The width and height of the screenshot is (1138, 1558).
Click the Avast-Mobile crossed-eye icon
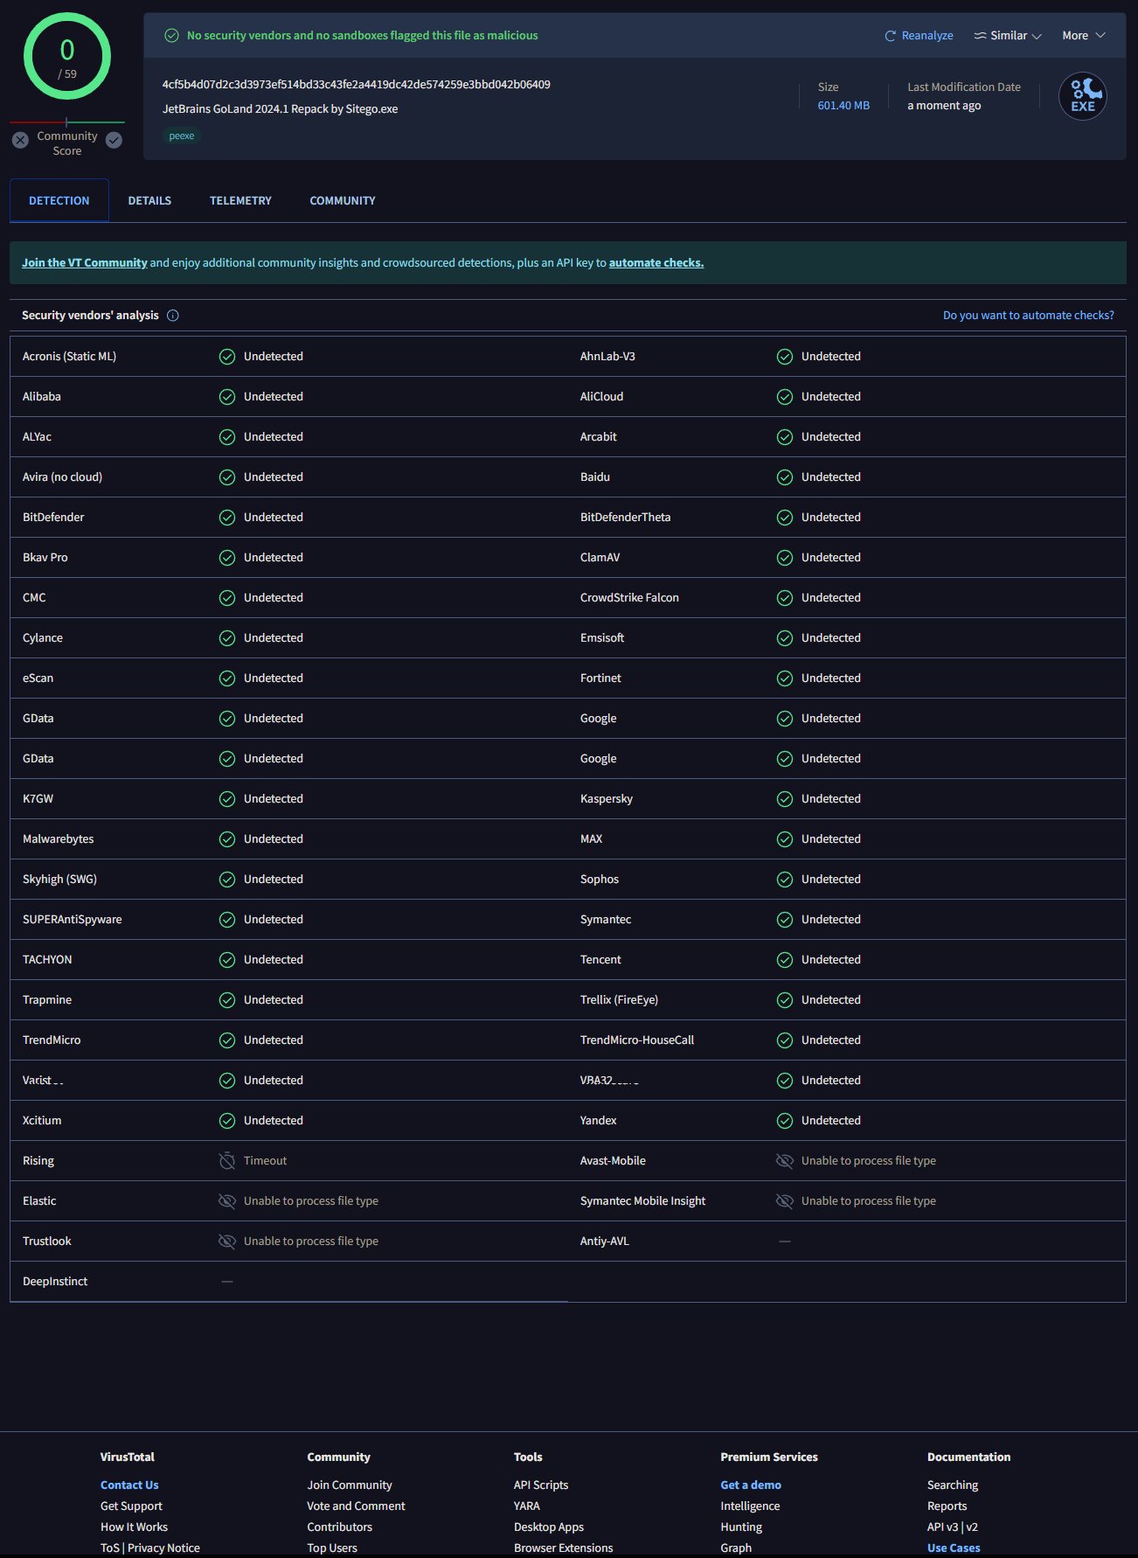785,1161
